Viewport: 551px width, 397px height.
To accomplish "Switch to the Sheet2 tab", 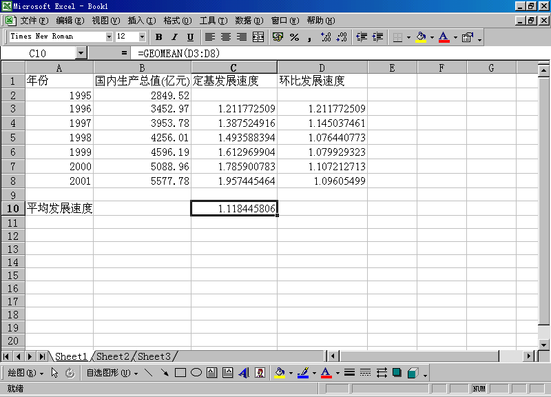I will [x=114, y=356].
